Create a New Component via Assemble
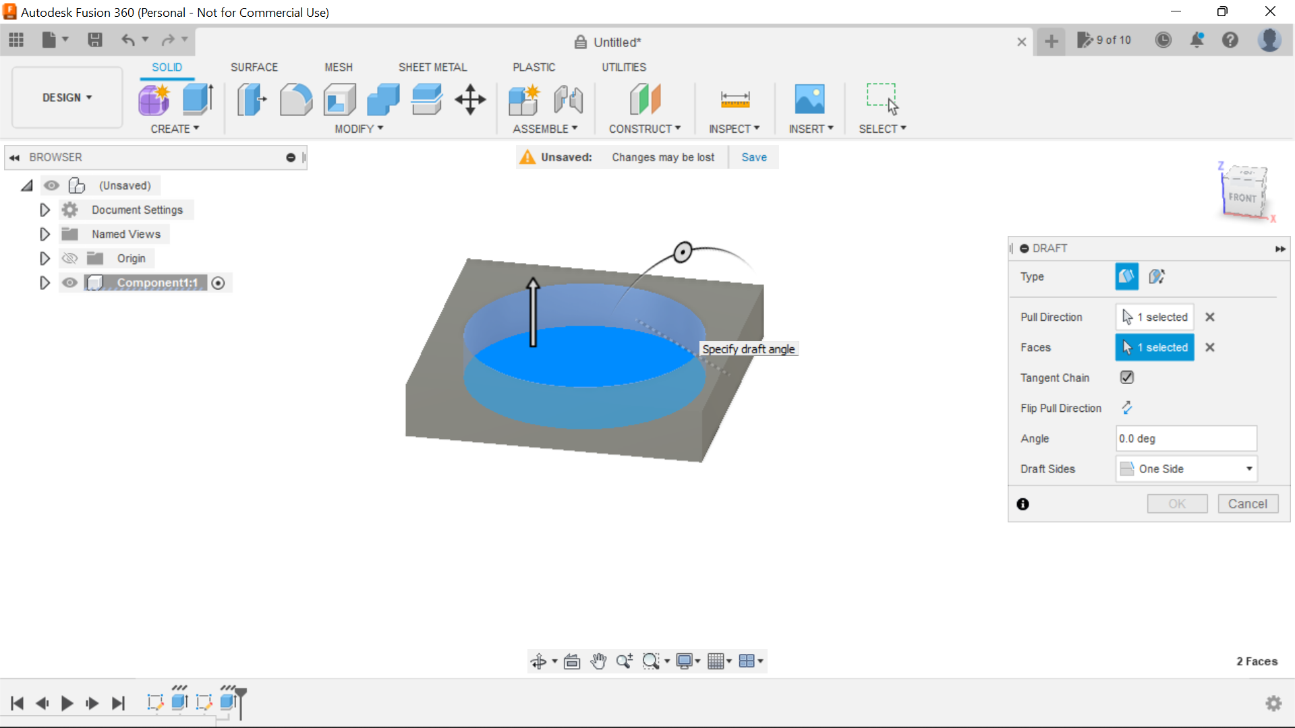This screenshot has width=1295, height=728. click(x=524, y=99)
